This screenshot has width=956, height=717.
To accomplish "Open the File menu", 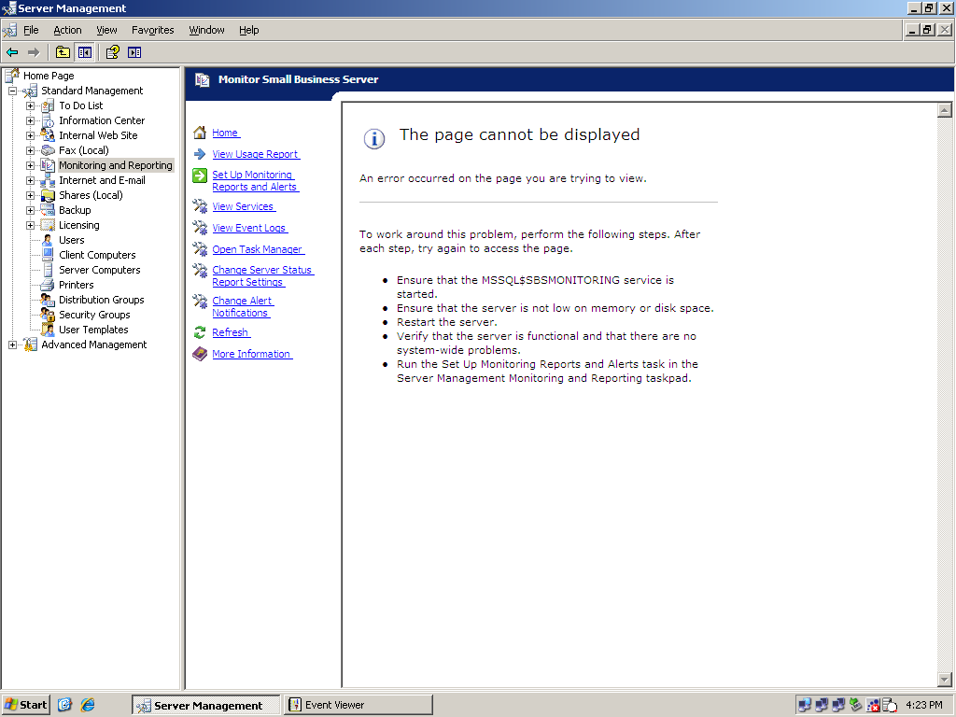I will pos(31,30).
